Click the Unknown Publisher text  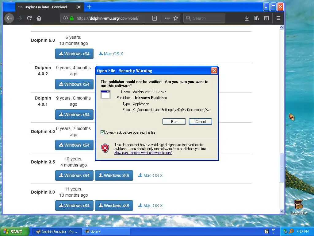coord(150,98)
